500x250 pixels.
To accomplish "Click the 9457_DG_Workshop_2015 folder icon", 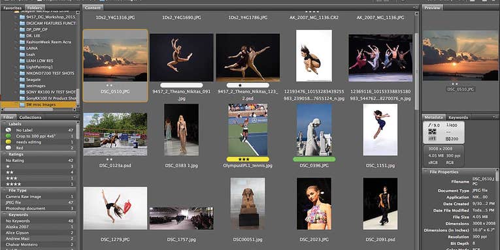I will pos(22,17).
